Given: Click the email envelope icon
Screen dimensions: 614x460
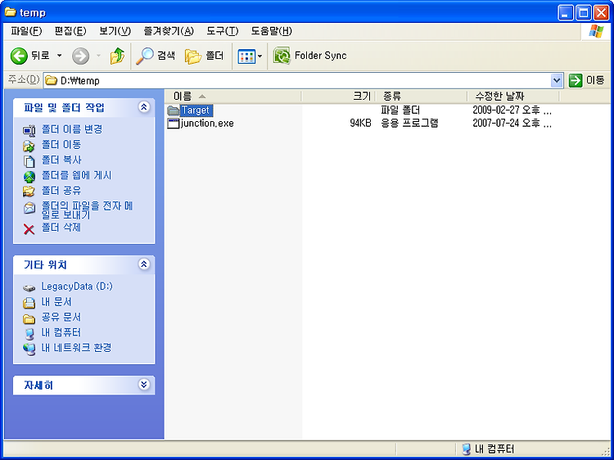Looking at the screenshot, I should [x=29, y=208].
